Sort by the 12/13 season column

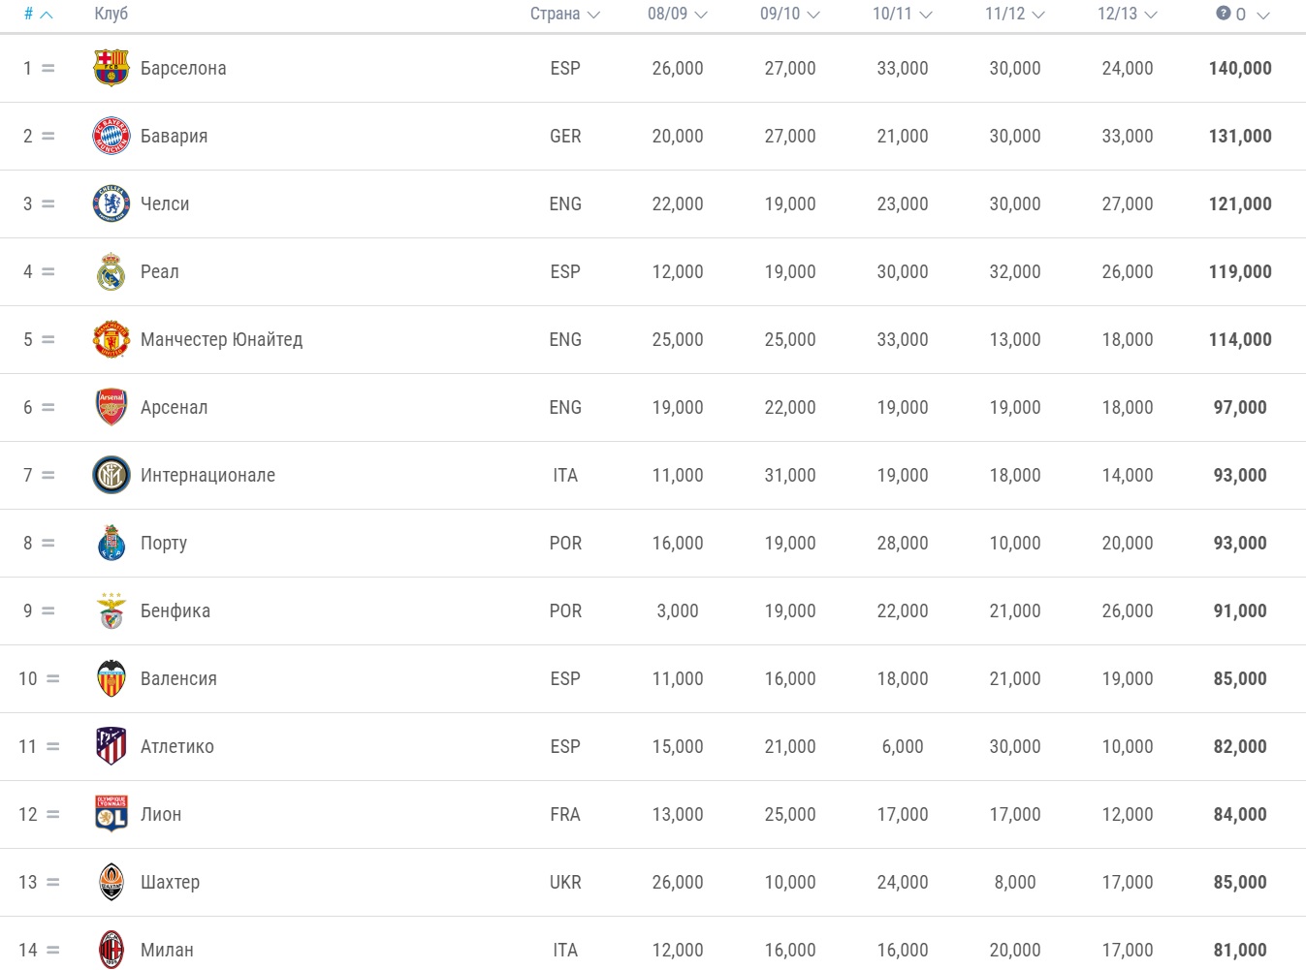point(1128,14)
